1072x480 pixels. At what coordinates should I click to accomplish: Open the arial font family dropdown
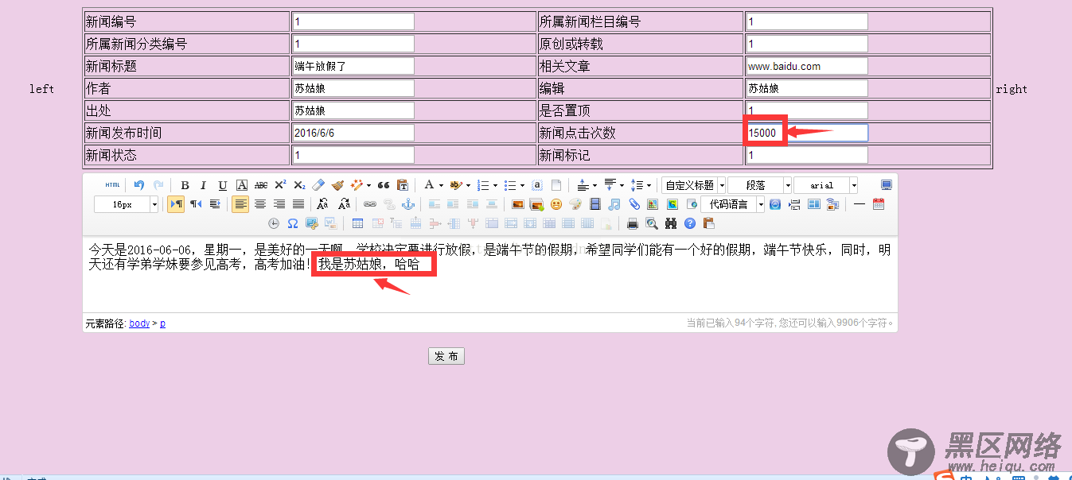[x=825, y=185]
